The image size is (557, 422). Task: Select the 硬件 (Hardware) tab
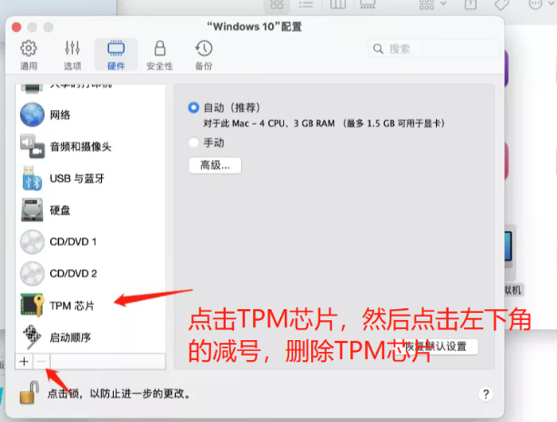pyautogui.click(x=116, y=55)
